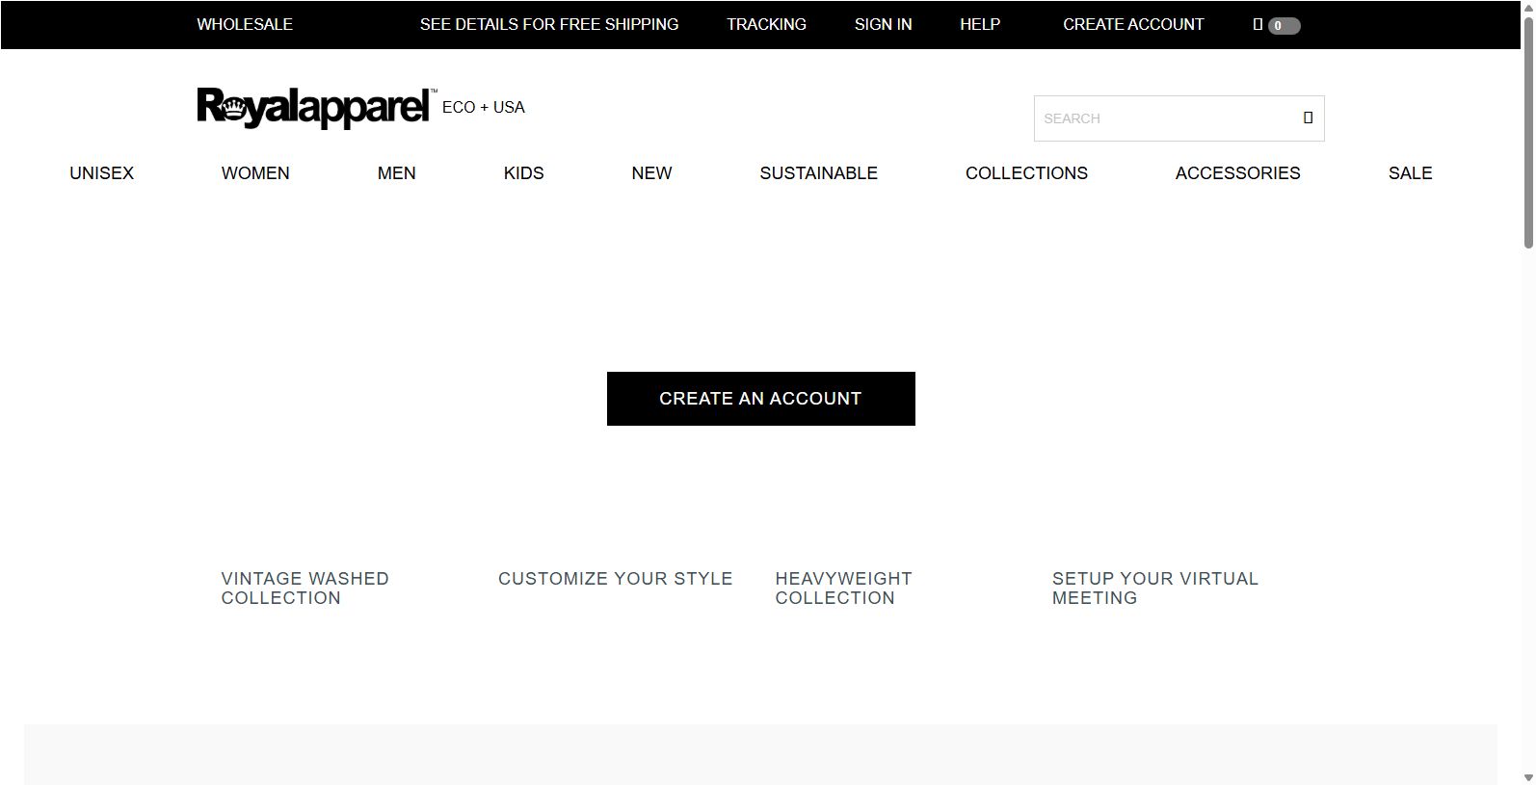Open the Unisex menu
This screenshot has height=785, width=1536.
tap(101, 173)
